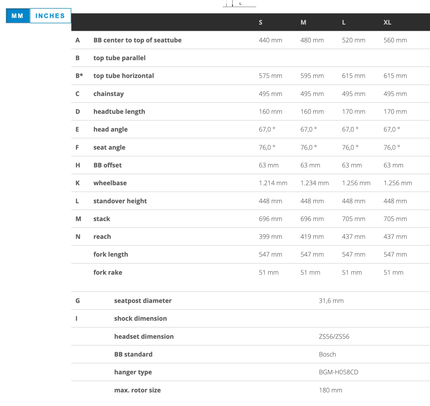Select the 1.214 mm wheelbase value

273,183
